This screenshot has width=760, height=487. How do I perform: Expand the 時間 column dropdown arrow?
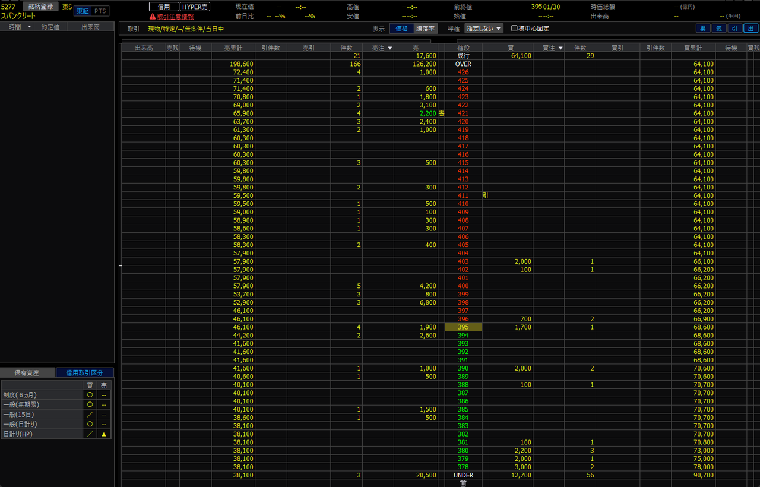tap(29, 27)
